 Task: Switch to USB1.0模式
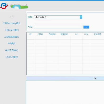click(12, 57)
